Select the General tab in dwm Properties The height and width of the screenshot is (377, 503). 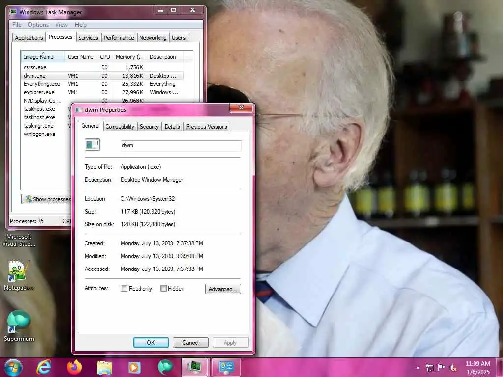coord(90,126)
